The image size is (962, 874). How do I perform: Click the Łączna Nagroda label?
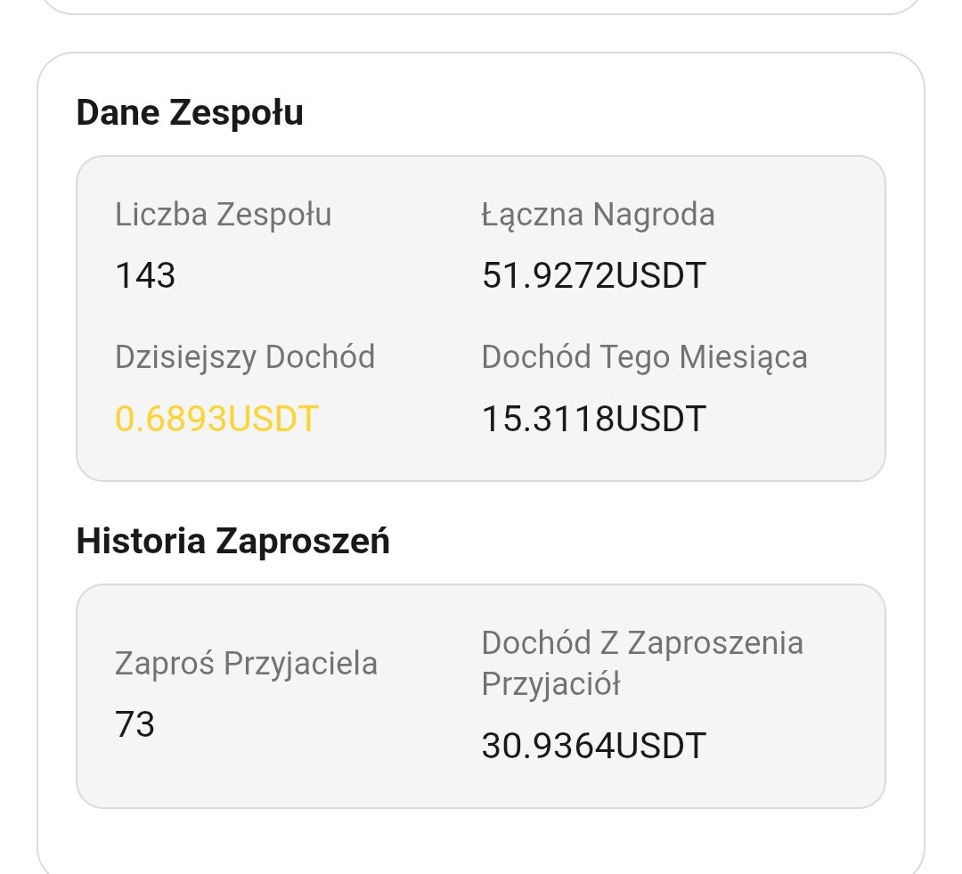pos(598,215)
